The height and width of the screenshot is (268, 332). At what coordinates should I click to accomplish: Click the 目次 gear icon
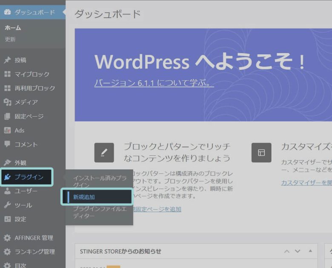click(x=7, y=265)
